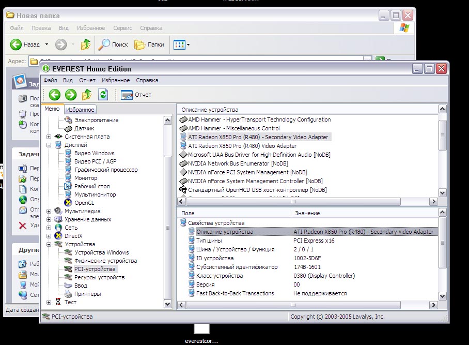Click the EVEREST green Forward arrow

(71, 95)
